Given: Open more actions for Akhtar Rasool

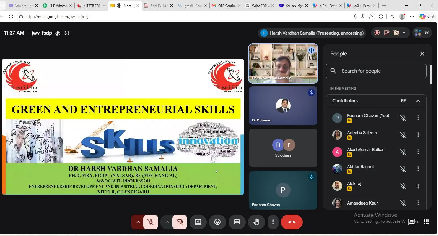Looking at the screenshot, I should click(418, 169).
